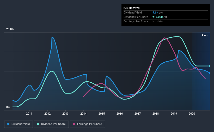Click the 2011 x-axis label

[x=29, y=114]
